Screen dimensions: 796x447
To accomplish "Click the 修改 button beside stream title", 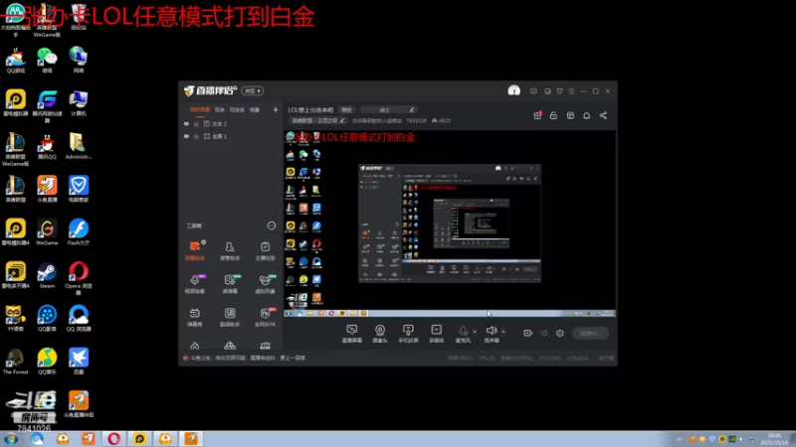I will click(x=346, y=109).
